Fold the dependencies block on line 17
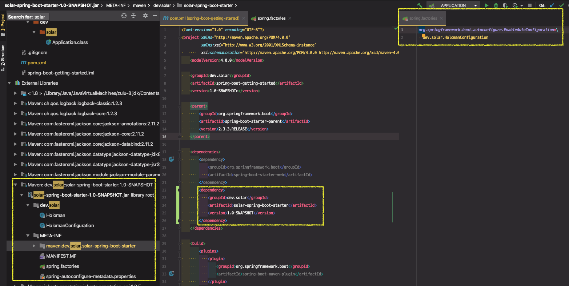Image resolution: width=569 pixels, height=286 pixels. pyautogui.click(x=179, y=152)
